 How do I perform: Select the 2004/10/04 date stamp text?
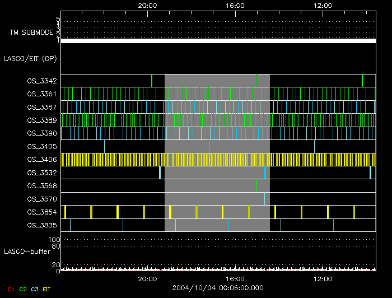click(218, 288)
